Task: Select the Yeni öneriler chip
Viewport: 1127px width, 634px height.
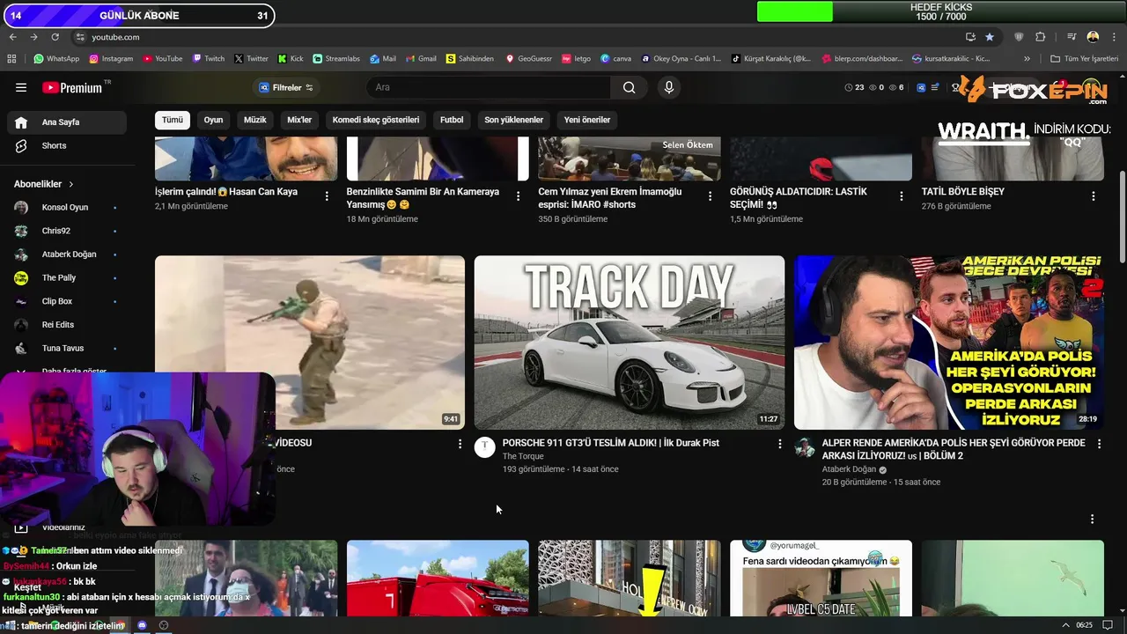Action: [587, 120]
